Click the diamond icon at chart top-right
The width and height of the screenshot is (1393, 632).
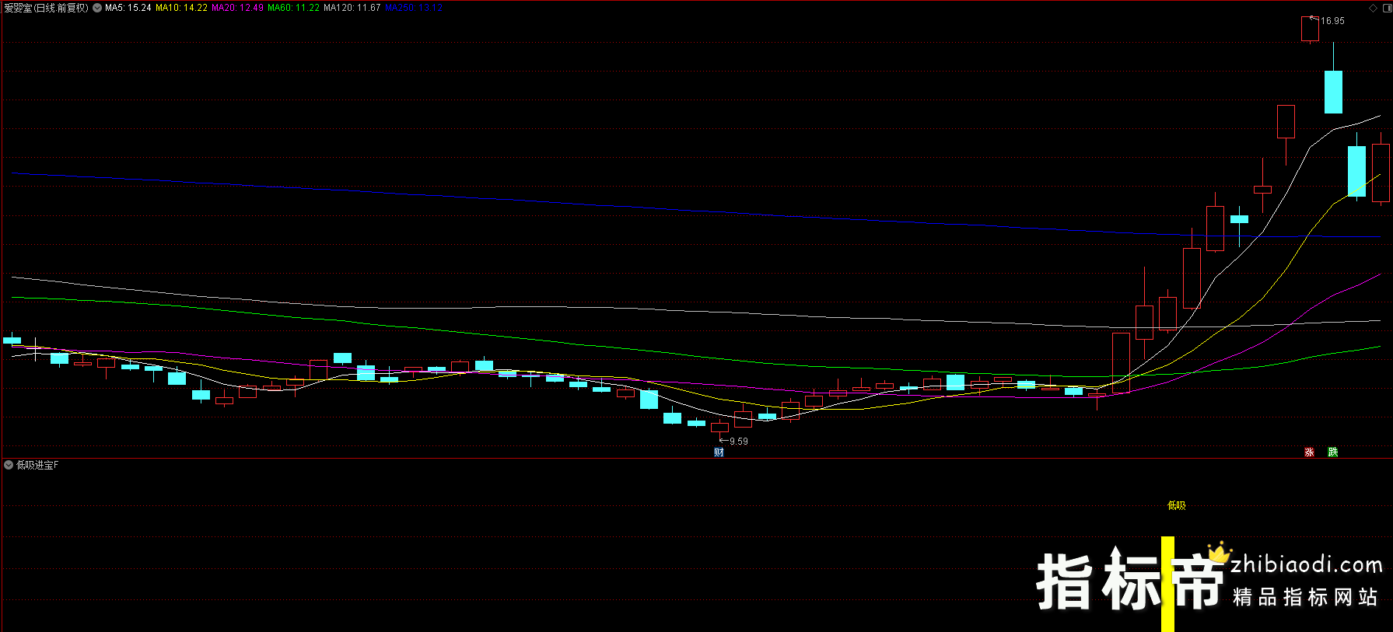point(1374,8)
